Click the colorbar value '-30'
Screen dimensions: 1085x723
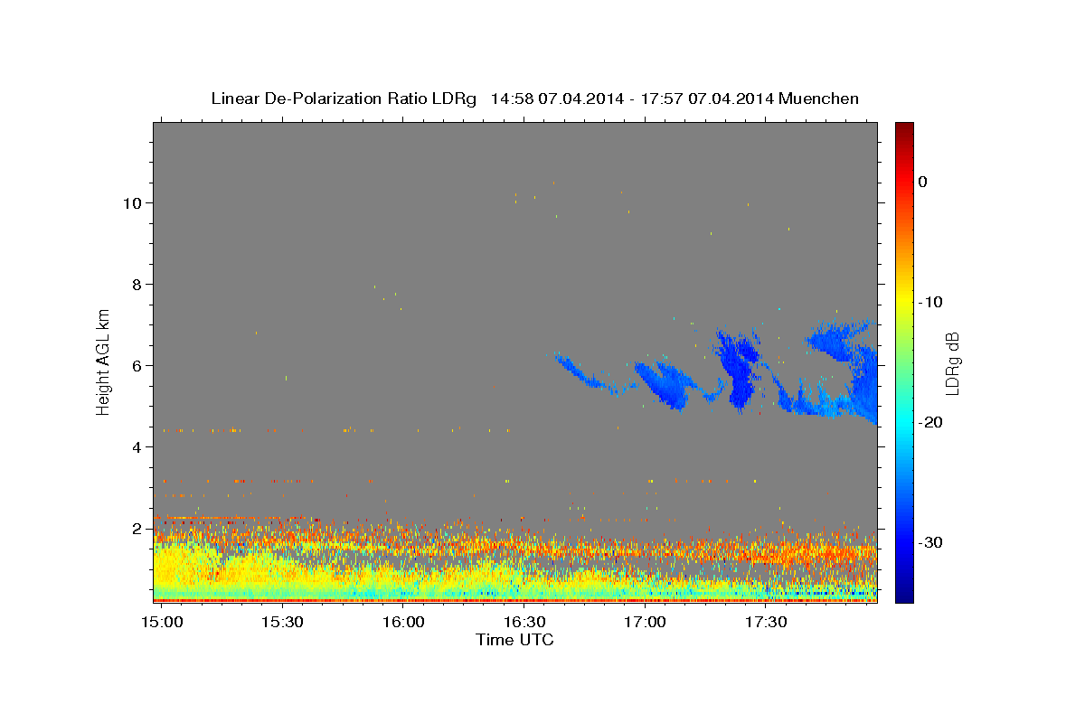(x=930, y=542)
